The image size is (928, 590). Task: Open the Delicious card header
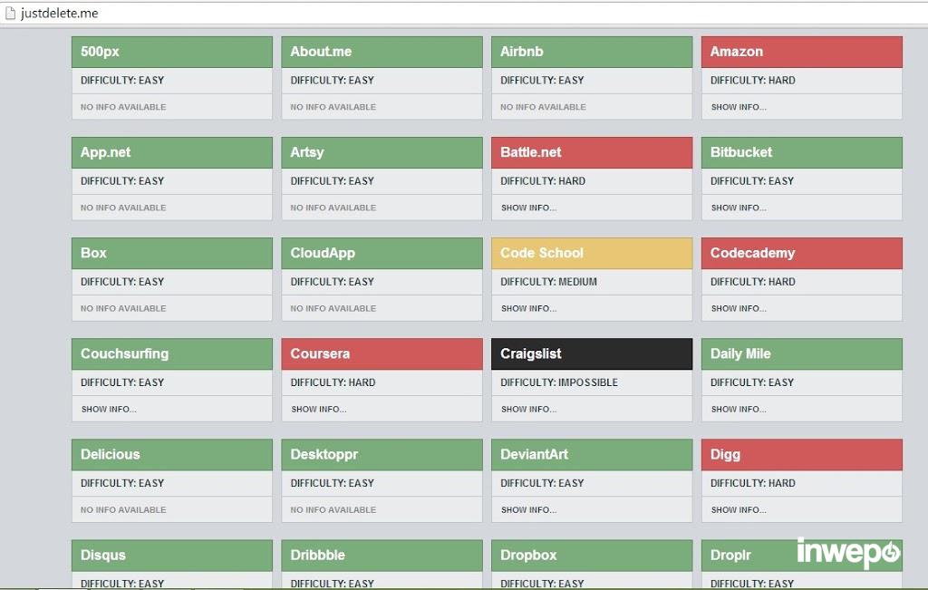172,454
